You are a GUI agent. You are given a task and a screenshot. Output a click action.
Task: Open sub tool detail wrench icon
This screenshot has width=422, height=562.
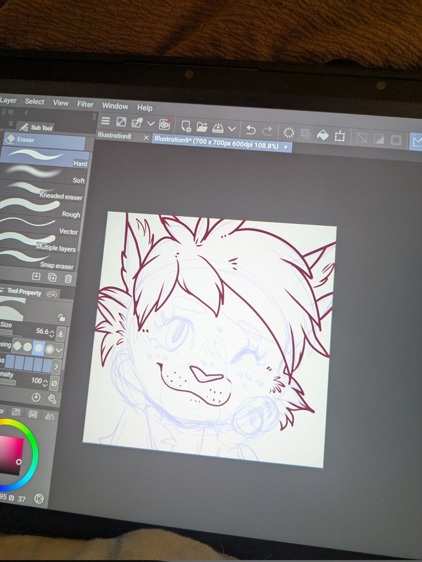coord(52,399)
